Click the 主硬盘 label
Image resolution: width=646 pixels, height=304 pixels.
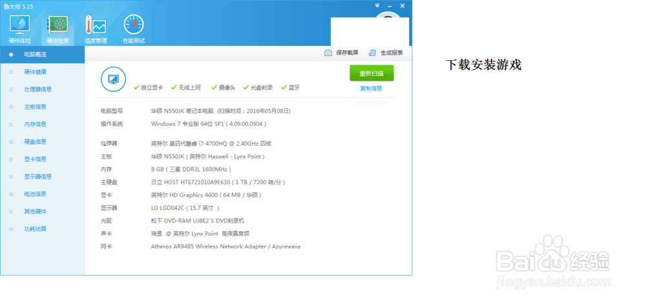(109, 182)
